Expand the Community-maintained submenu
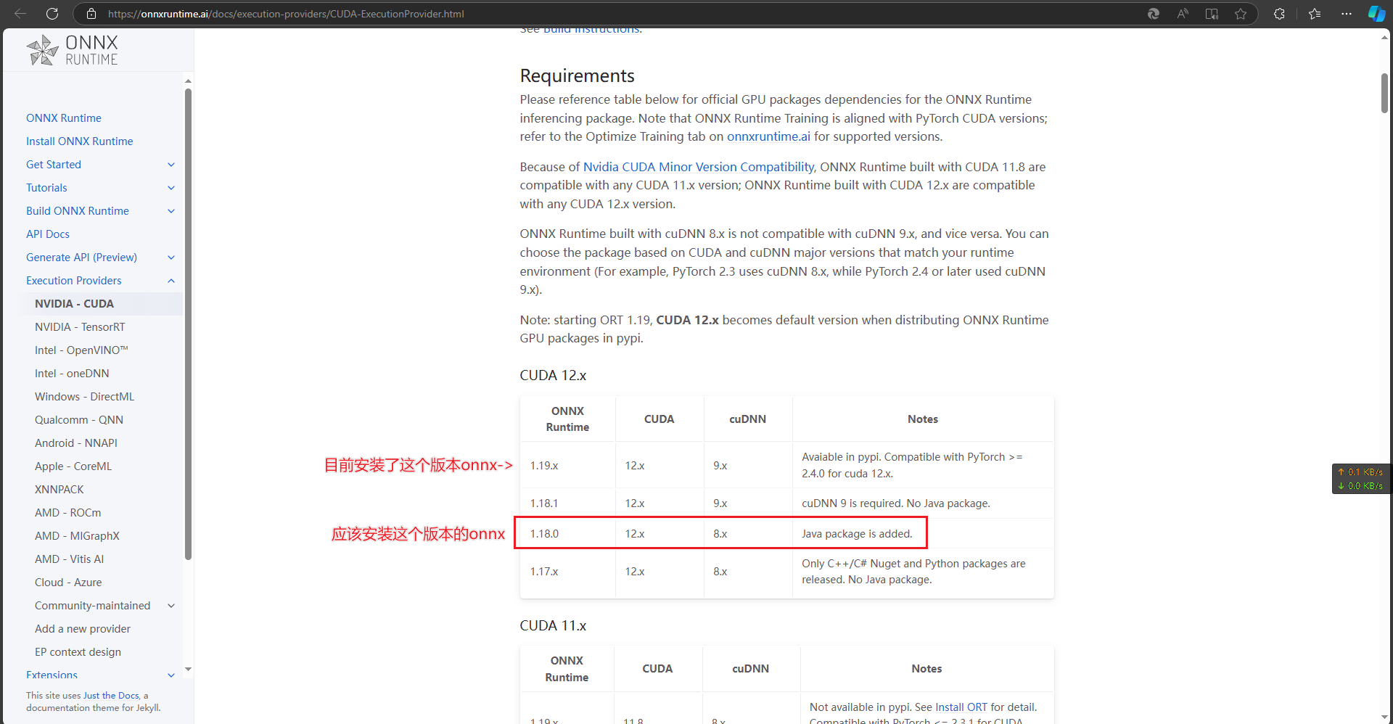The width and height of the screenshot is (1393, 724). (x=171, y=606)
